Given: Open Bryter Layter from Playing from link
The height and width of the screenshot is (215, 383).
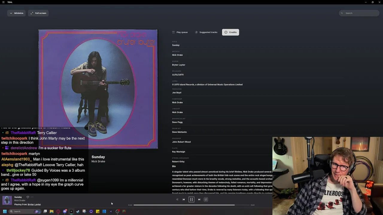Looking at the screenshot, I should pos(34,205).
